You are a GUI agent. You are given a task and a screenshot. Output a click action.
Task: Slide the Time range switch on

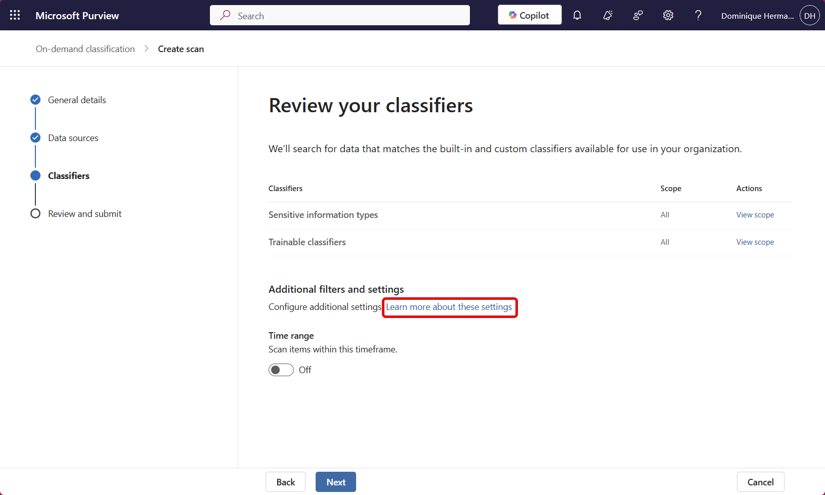[x=281, y=370]
